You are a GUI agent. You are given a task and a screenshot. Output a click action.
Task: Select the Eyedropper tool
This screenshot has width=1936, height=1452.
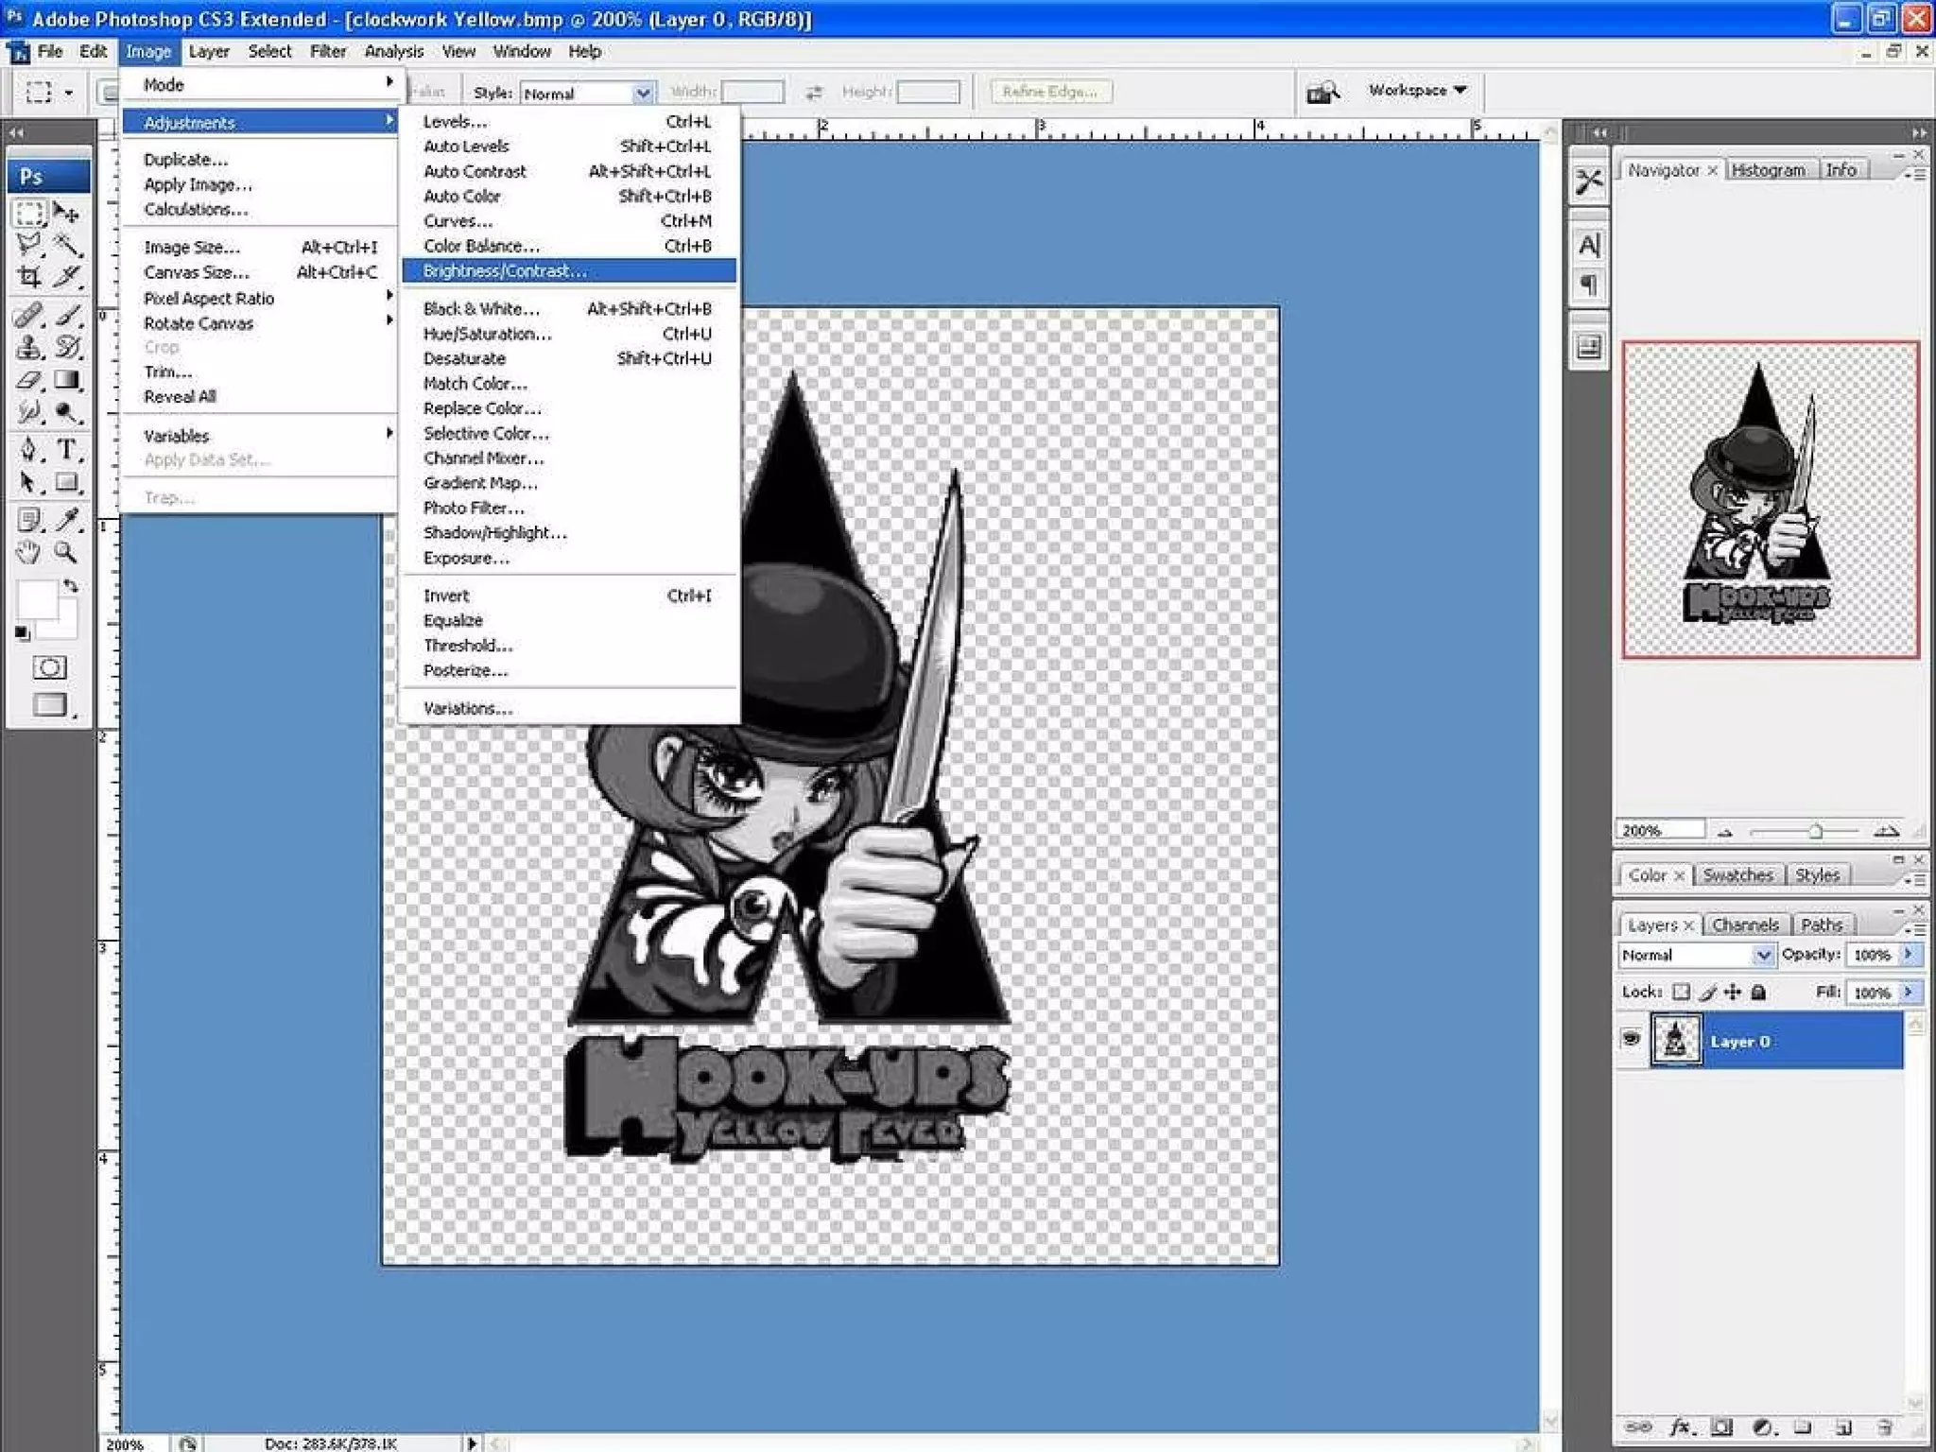click(66, 518)
